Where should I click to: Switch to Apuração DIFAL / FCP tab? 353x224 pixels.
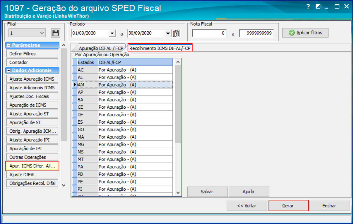click(101, 48)
